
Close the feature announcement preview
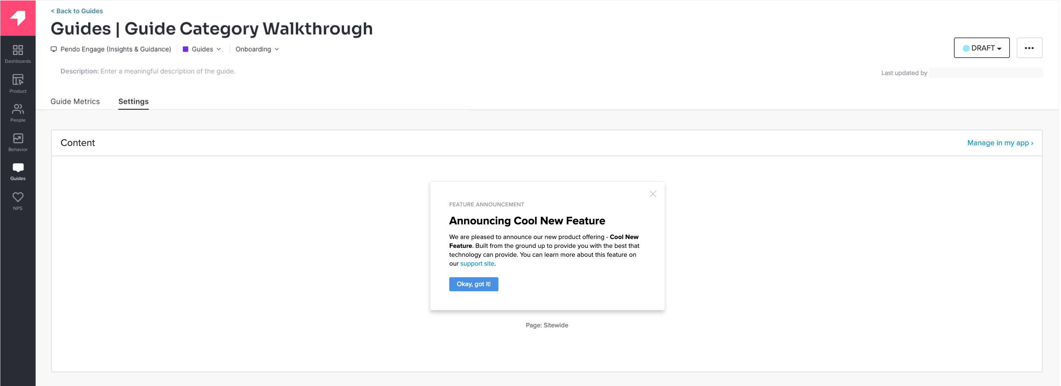coord(653,194)
